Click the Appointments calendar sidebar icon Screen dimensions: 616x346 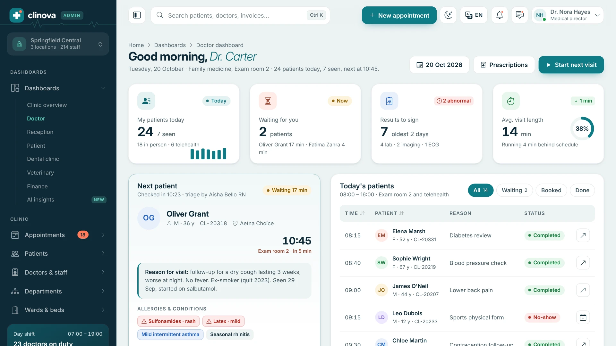coord(15,235)
